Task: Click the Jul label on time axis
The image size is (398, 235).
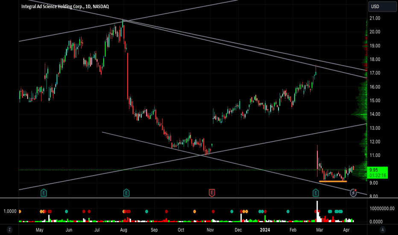Action: click(97, 230)
